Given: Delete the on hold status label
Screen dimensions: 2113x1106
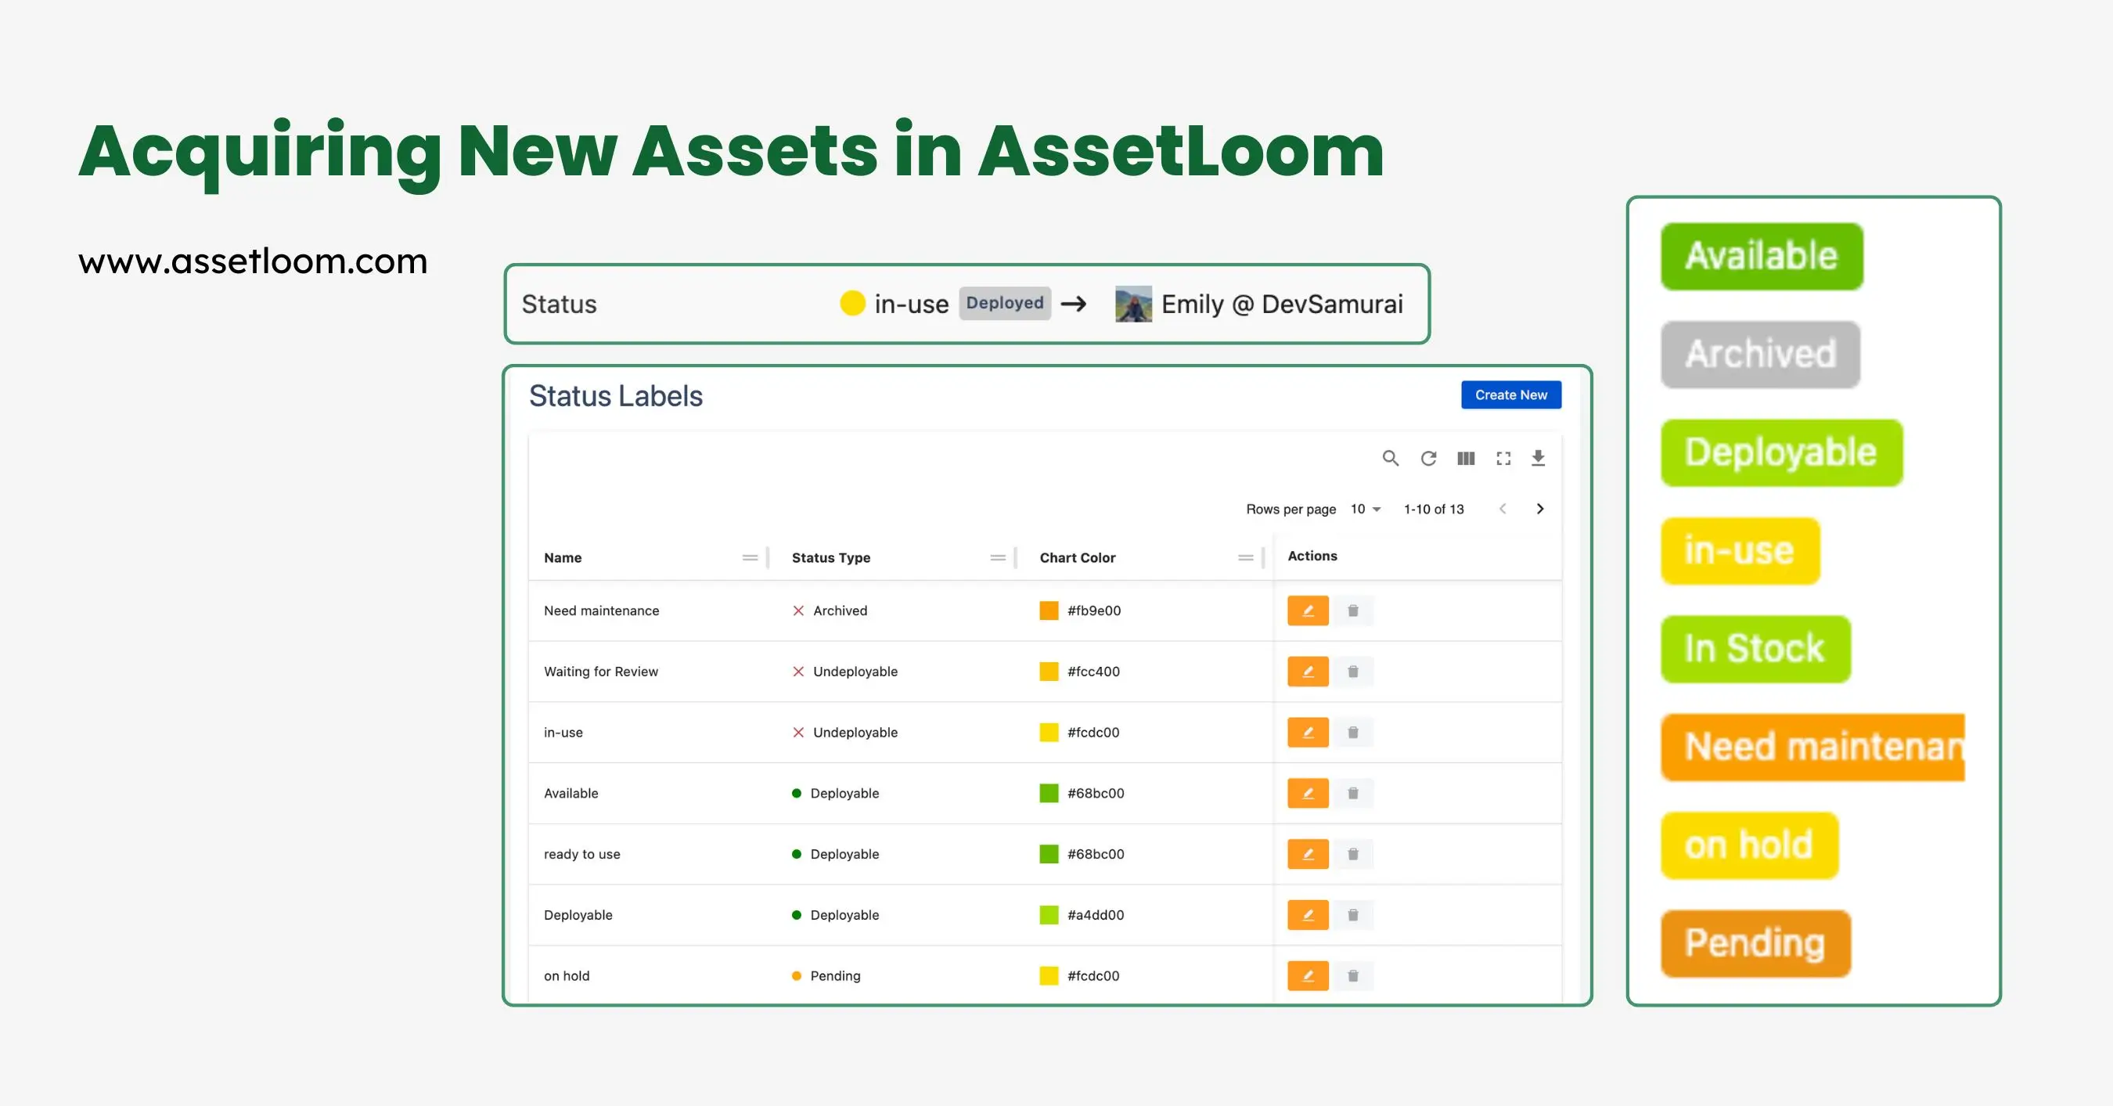Looking at the screenshot, I should click(x=1352, y=975).
